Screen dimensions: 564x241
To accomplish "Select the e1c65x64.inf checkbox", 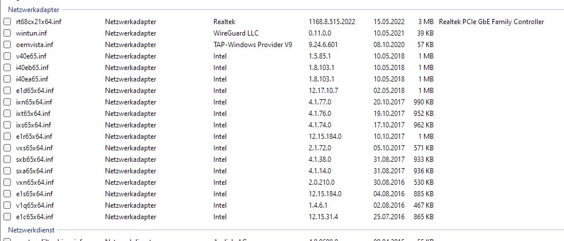I will 7,216.
